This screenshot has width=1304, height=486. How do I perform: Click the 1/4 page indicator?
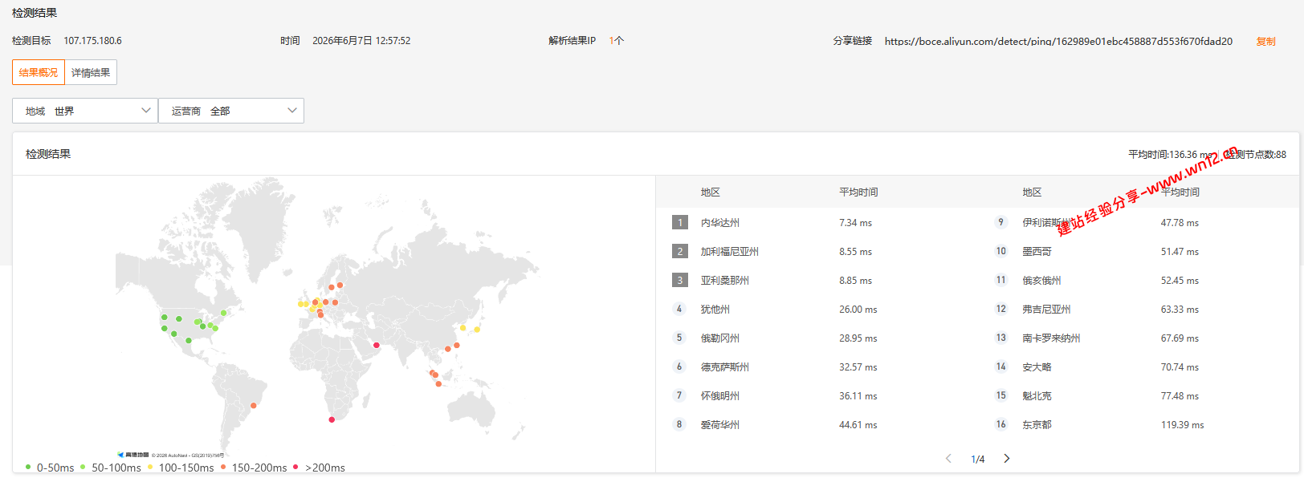point(977,460)
